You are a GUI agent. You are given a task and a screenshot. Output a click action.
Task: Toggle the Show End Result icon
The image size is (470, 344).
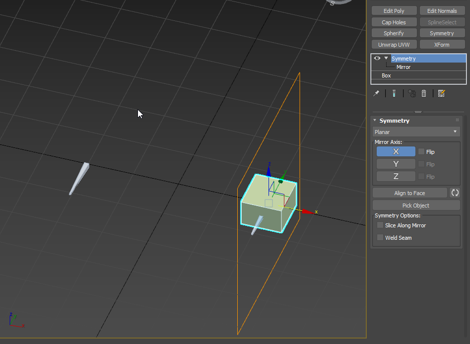pyautogui.click(x=394, y=93)
